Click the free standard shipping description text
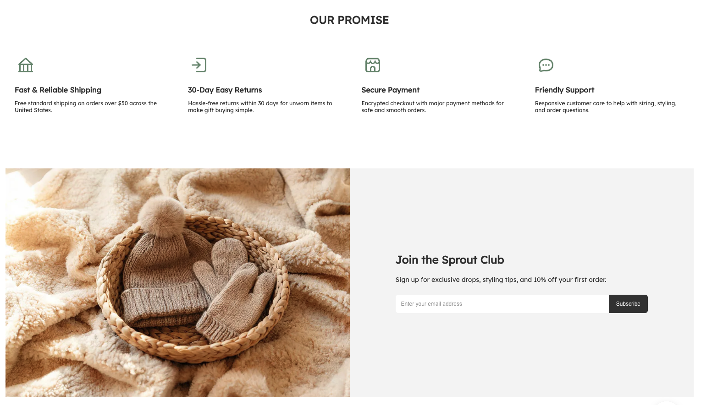The width and height of the screenshot is (701, 405). pos(86,107)
